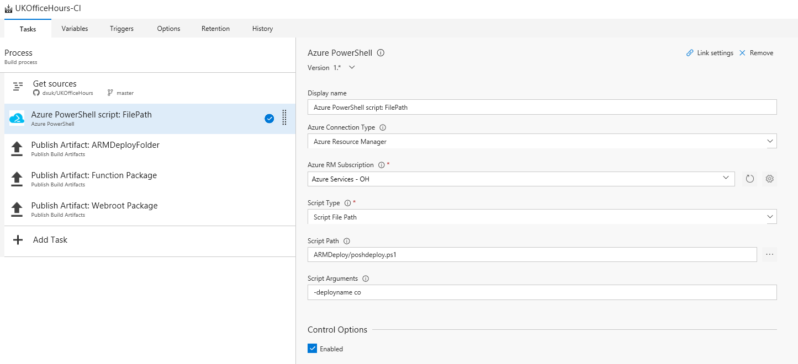The image size is (798, 364).
Task: Select Publish Artifact: ARMDeployFolder task
Action: [x=150, y=149]
